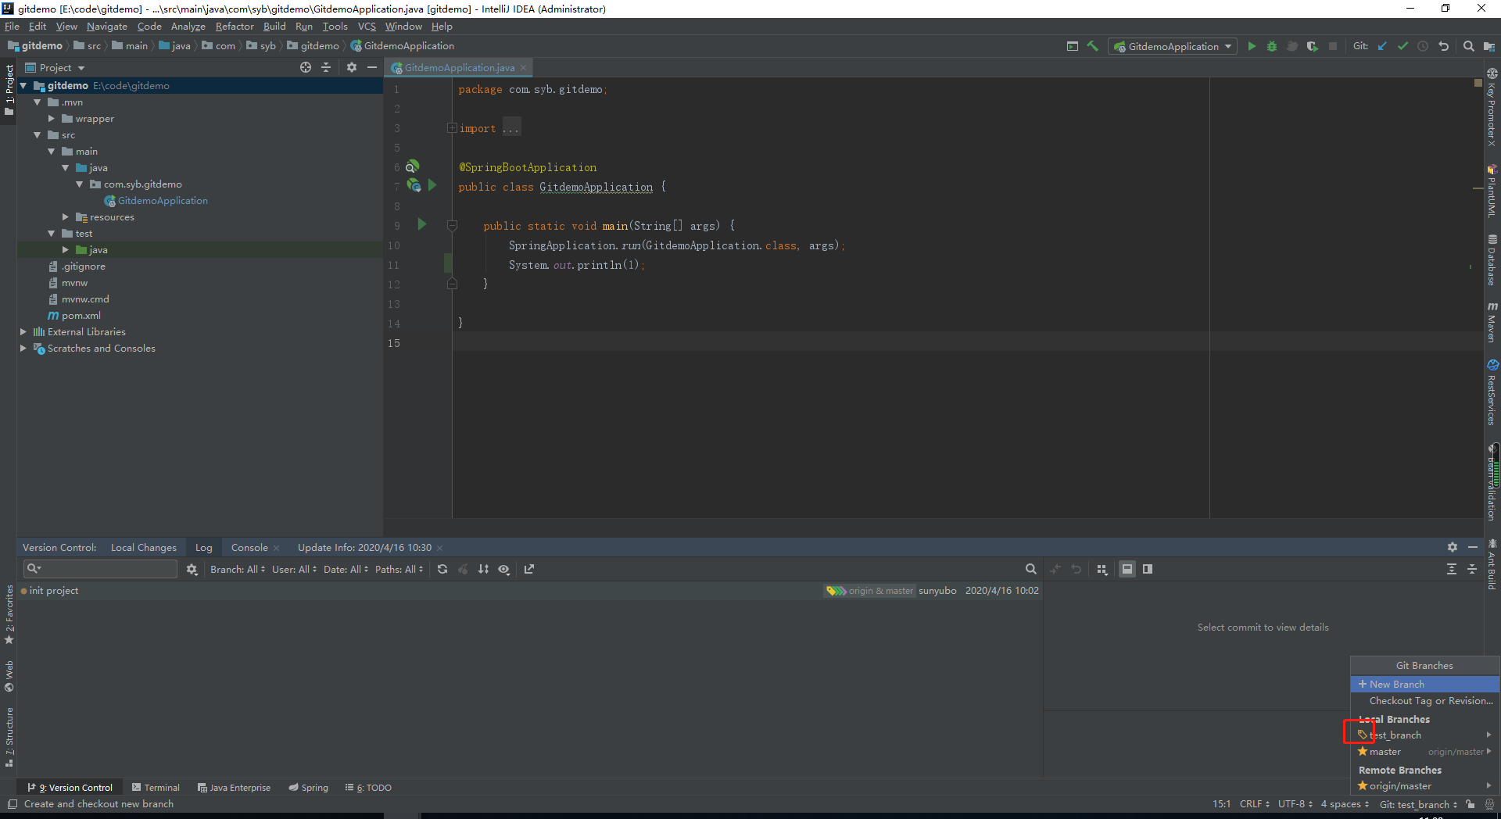Click Spring bean gutter icon on line 6
The width and height of the screenshot is (1501, 819).
point(412,166)
